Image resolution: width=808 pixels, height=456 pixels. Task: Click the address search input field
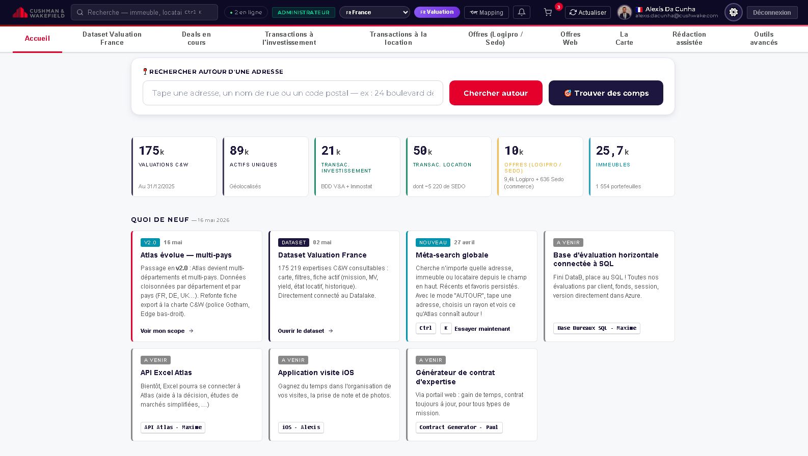pos(293,93)
